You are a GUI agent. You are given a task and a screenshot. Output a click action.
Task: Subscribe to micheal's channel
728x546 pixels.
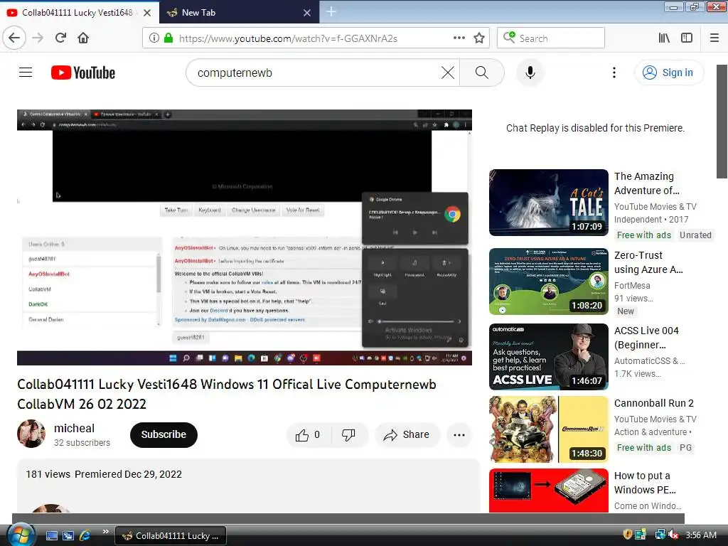[164, 434]
